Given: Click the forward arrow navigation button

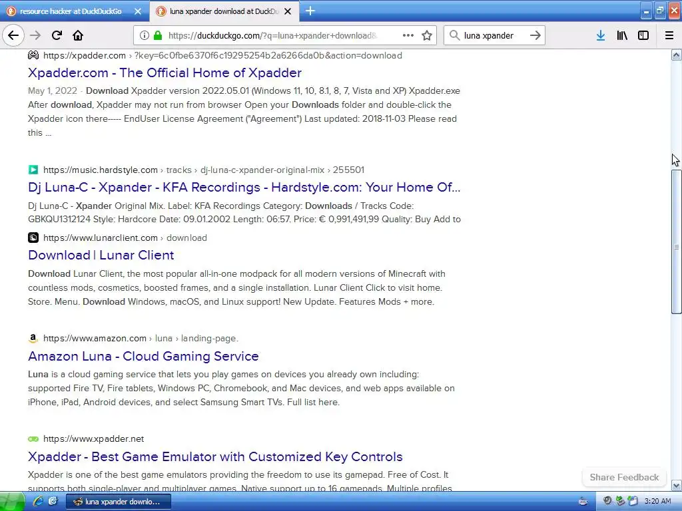Looking at the screenshot, I should [35, 35].
